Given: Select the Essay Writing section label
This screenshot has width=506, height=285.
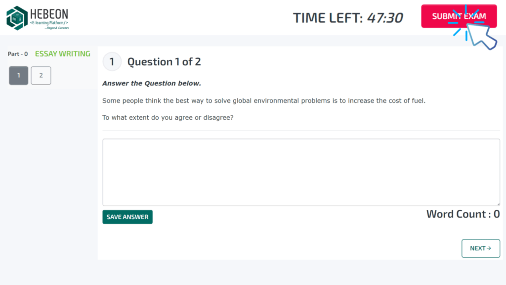Looking at the screenshot, I should click(x=63, y=54).
